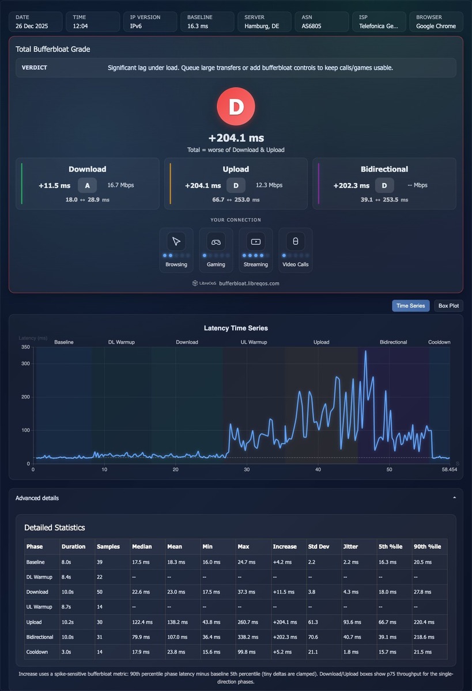Click the Bidirectional D grade badge
Image resolution: width=472 pixels, height=691 pixels.
pyautogui.click(x=384, y=185)
